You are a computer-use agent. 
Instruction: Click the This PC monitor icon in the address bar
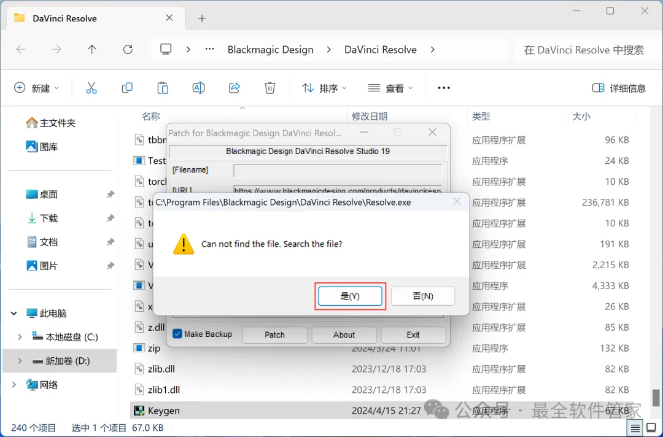(x=166, y=50)
